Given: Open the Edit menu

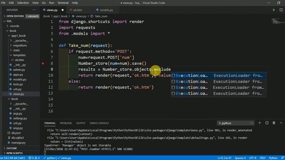Looking at the screenshot, I should pyautogui.click(x=11, y=3).
